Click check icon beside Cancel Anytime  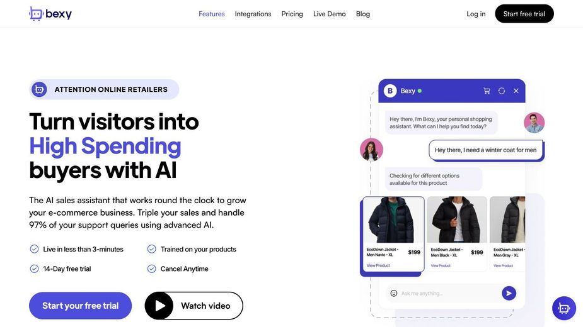point(152,269)
